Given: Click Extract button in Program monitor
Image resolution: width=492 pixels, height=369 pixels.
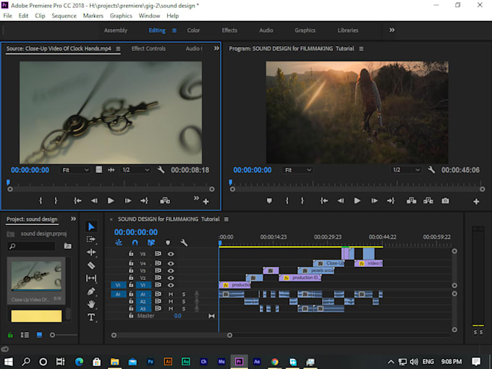Looking at the screenshot, I should (x=428, y=201).
